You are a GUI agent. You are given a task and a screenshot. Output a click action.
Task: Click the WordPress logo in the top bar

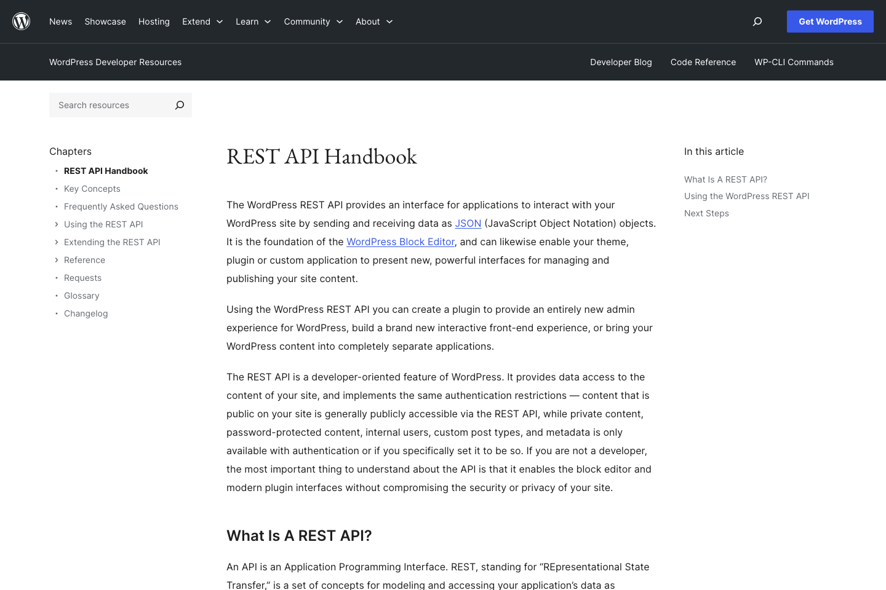[21, 21]
